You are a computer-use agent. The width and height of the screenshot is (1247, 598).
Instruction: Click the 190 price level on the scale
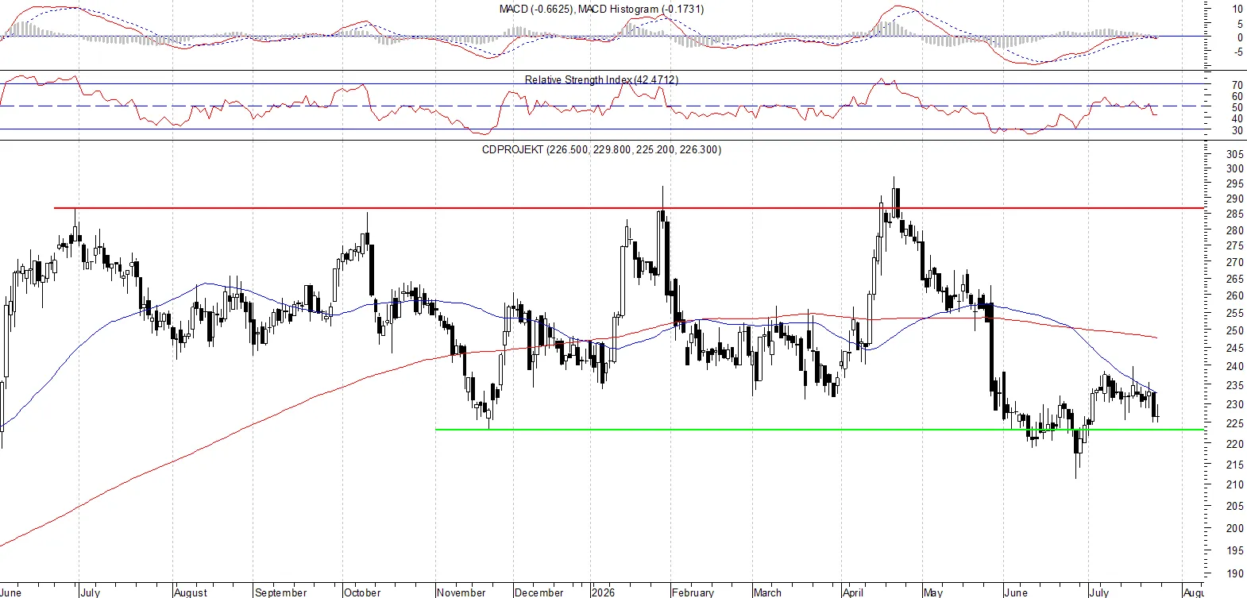(x=1235, y=573)
